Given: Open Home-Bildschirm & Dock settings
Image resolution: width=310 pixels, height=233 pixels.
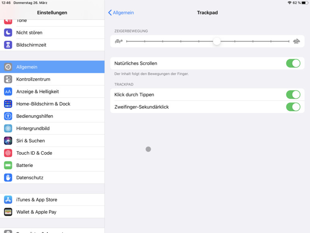Looking at the screenshot, I should coord(43,104).
